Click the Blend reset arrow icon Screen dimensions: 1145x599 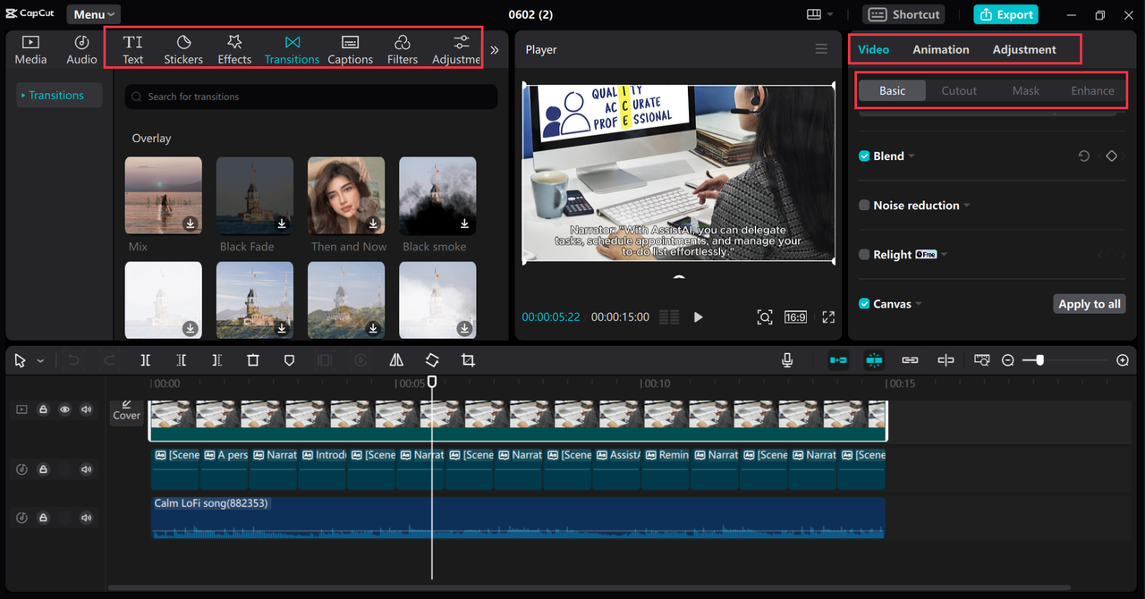1084,156
